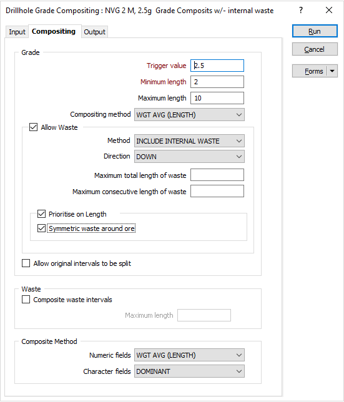This screenshot has width=344, height=402.
Task: Click Maximum consecutive length of waste field
Action: pos(217,191)
